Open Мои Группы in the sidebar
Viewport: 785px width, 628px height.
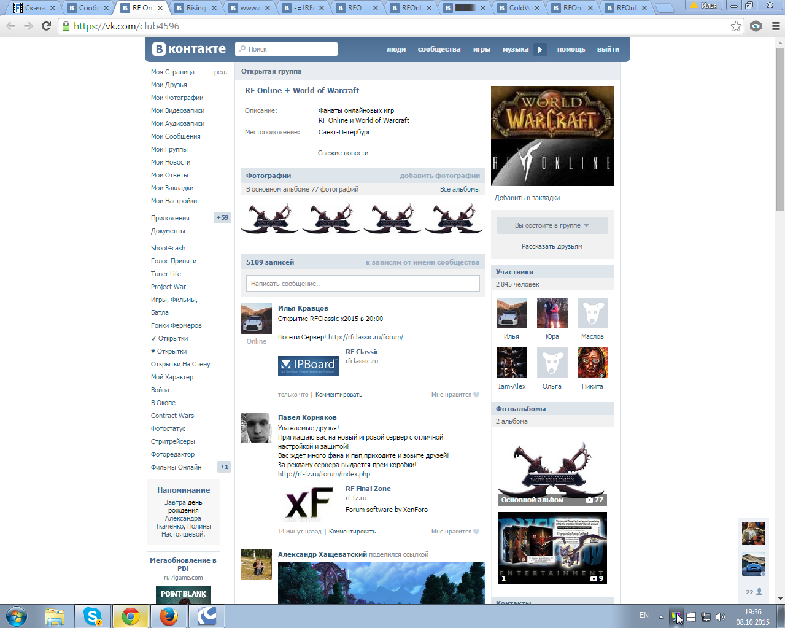[x=169, y=149]
